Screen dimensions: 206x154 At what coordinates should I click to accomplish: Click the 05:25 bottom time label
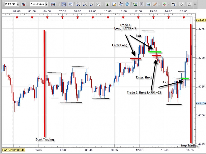(38, 150)
